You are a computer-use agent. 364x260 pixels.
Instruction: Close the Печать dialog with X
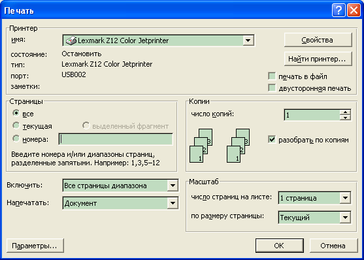(x=354, y=10)
